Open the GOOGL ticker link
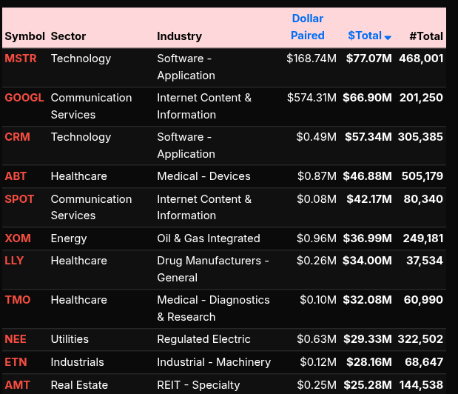This screenshot has width=458, height=394. (24, 98)
